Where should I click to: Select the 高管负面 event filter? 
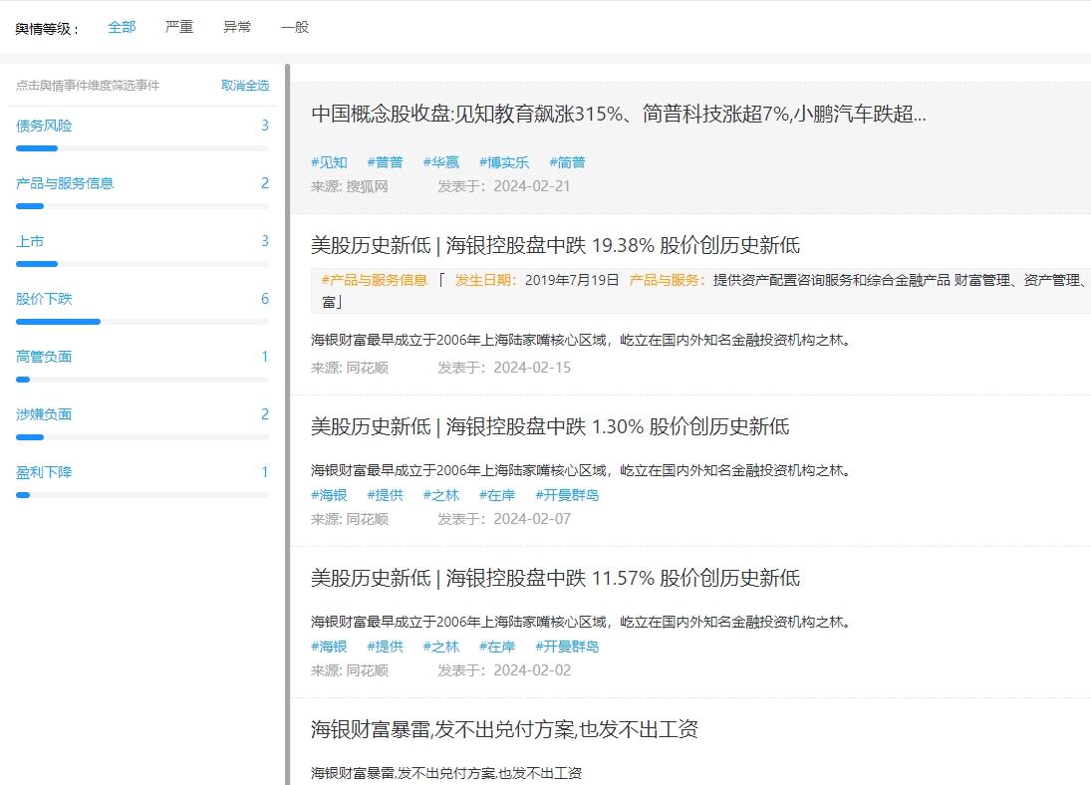tap(44, 357)
